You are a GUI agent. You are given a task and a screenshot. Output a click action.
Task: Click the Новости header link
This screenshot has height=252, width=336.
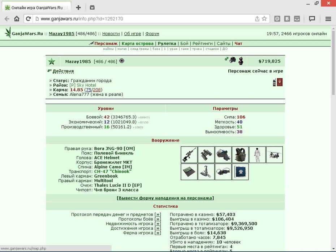(111, 34)
